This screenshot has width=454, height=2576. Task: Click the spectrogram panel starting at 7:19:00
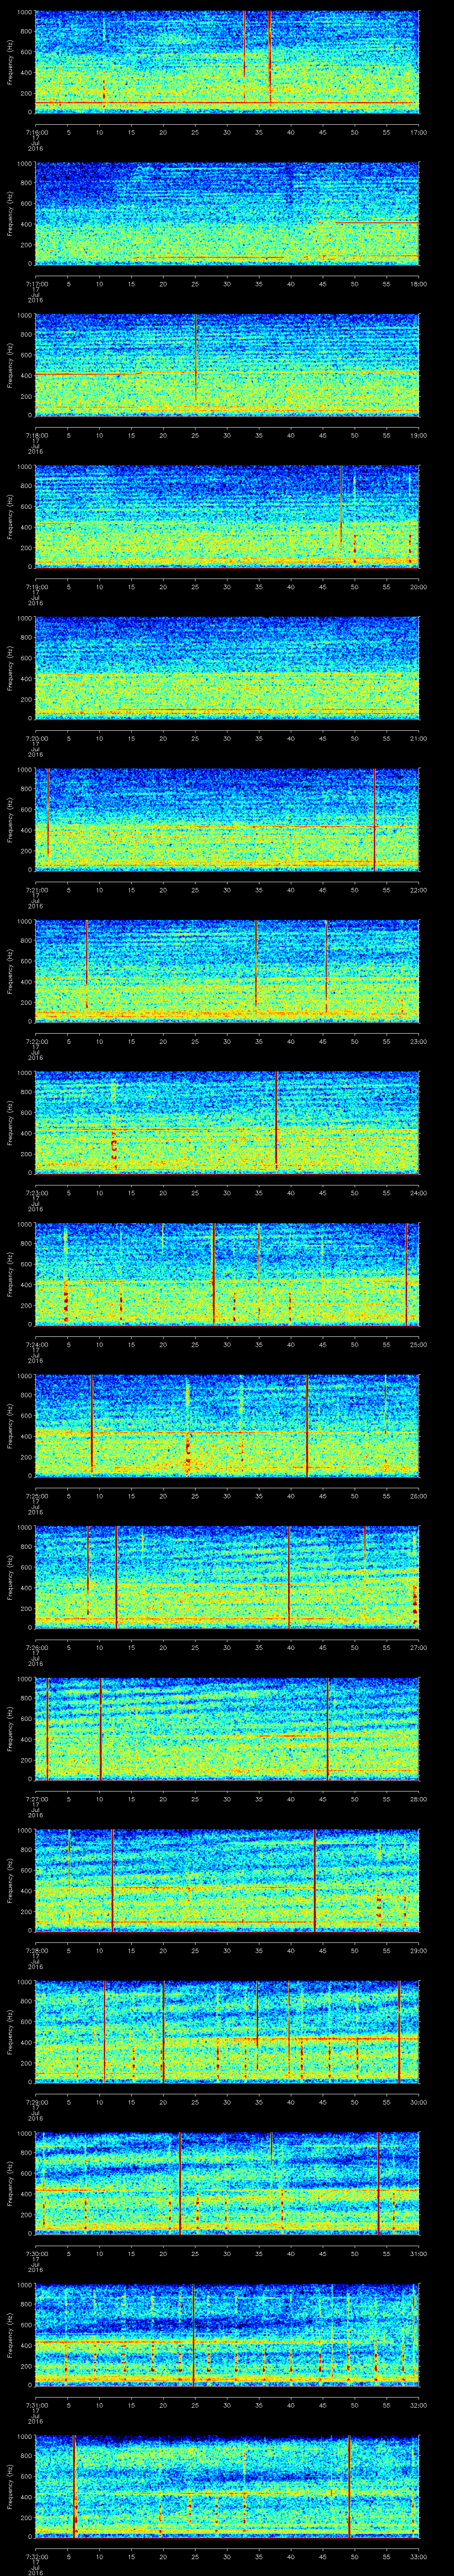point(227,517)
